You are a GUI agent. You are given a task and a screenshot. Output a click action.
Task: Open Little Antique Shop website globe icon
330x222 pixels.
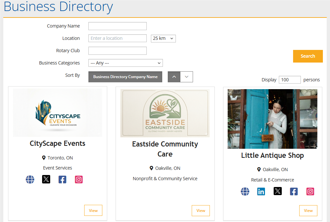point(245,192)
